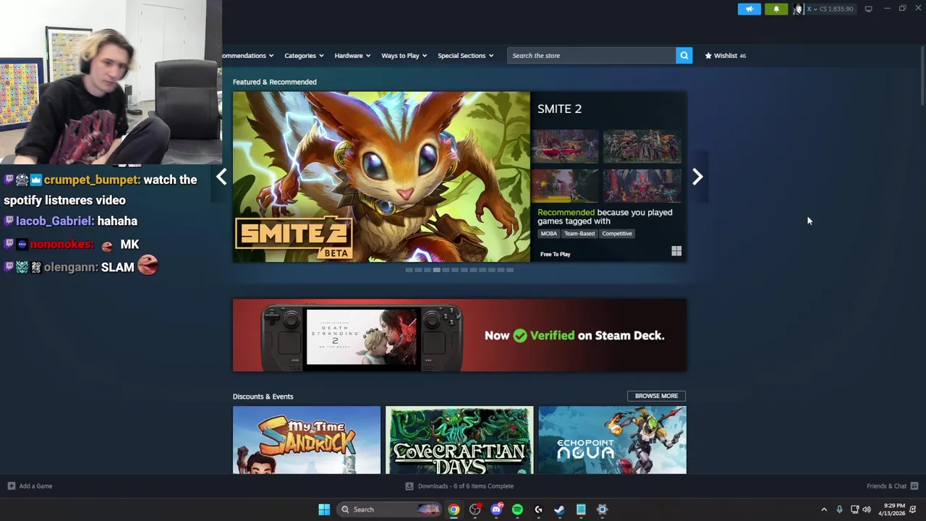The width and height of the screenshot is (926, 521).
Task: Select the last carousel page dot
Action: [510, 270]
